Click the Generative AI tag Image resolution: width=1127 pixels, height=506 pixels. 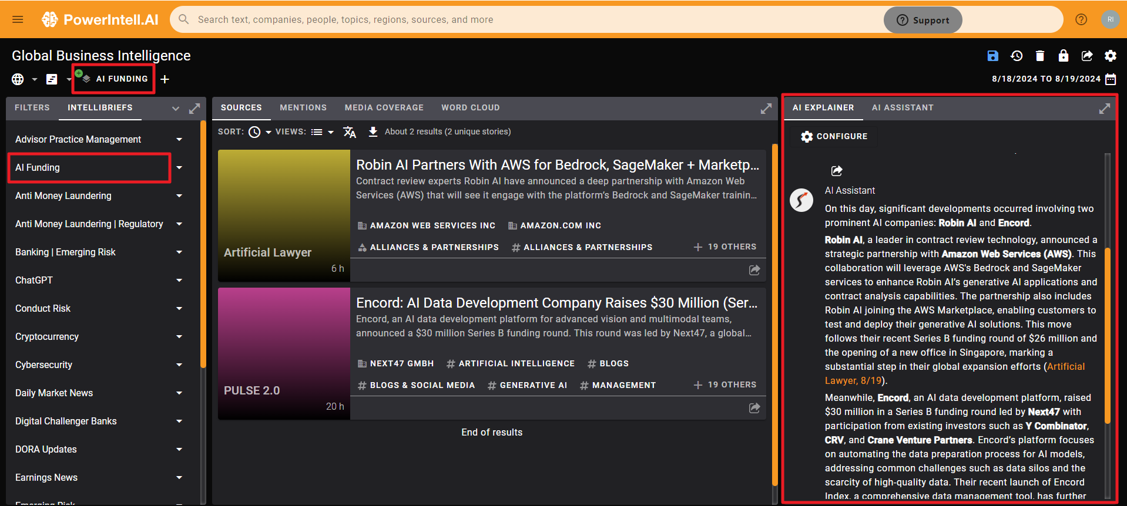(x=527, y=386)
